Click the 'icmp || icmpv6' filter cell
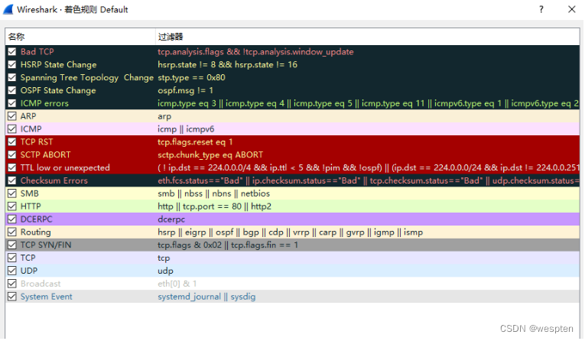 point(186,128)
